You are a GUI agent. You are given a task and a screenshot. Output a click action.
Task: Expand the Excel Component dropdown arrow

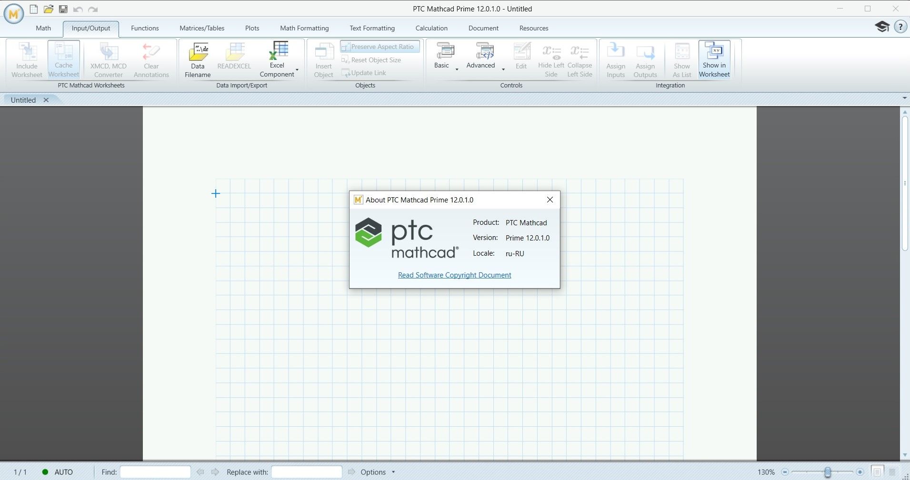pos(297,70)
